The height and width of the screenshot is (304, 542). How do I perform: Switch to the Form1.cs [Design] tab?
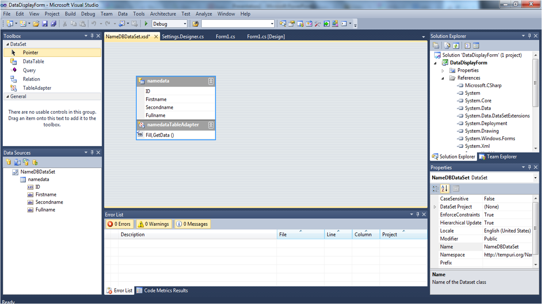[266, 36]
